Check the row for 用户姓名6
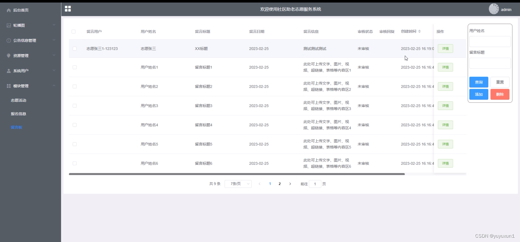The height and width of the screenshot is (242, 520). [x=74, y=163]
